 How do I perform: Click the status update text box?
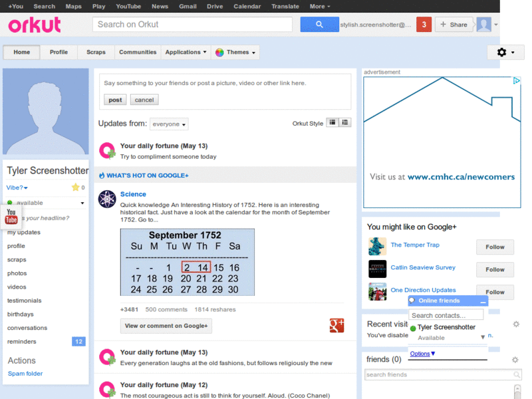225,83
